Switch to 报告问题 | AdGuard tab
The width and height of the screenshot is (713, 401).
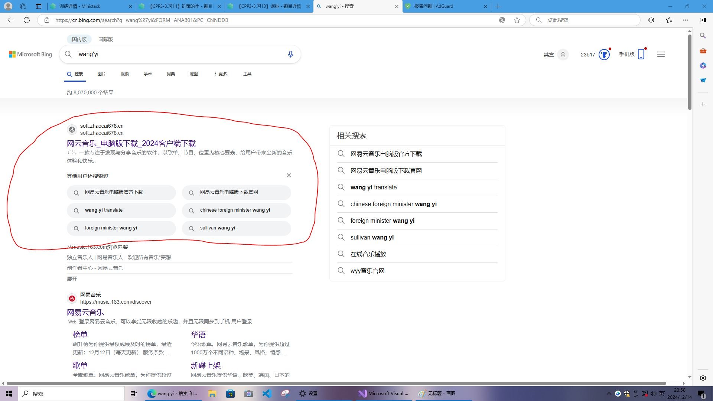pos(446,6)
